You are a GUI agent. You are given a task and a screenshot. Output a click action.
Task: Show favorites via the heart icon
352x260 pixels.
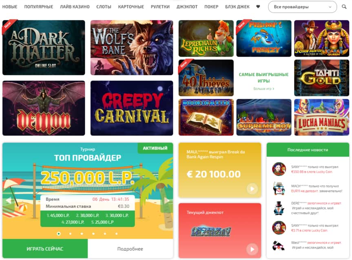pos(258,7)
